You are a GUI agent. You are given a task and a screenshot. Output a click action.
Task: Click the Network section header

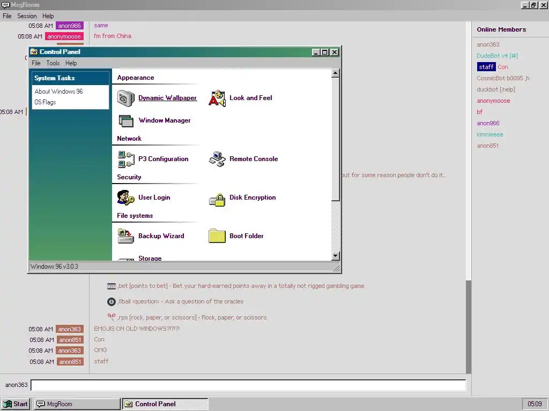(x=129, y=139)
